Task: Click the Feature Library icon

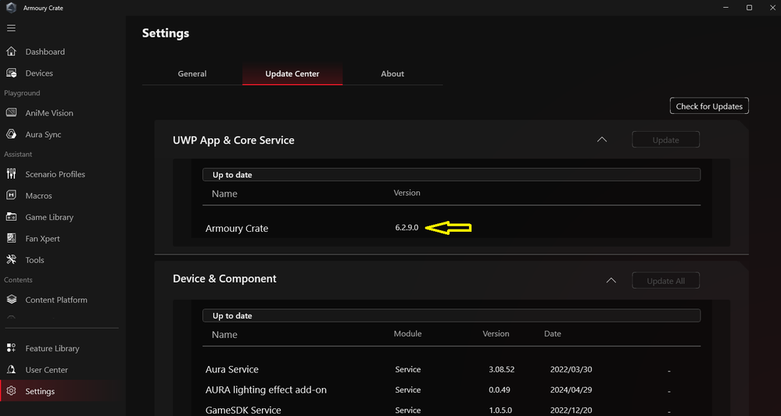Action: (12, 348)
